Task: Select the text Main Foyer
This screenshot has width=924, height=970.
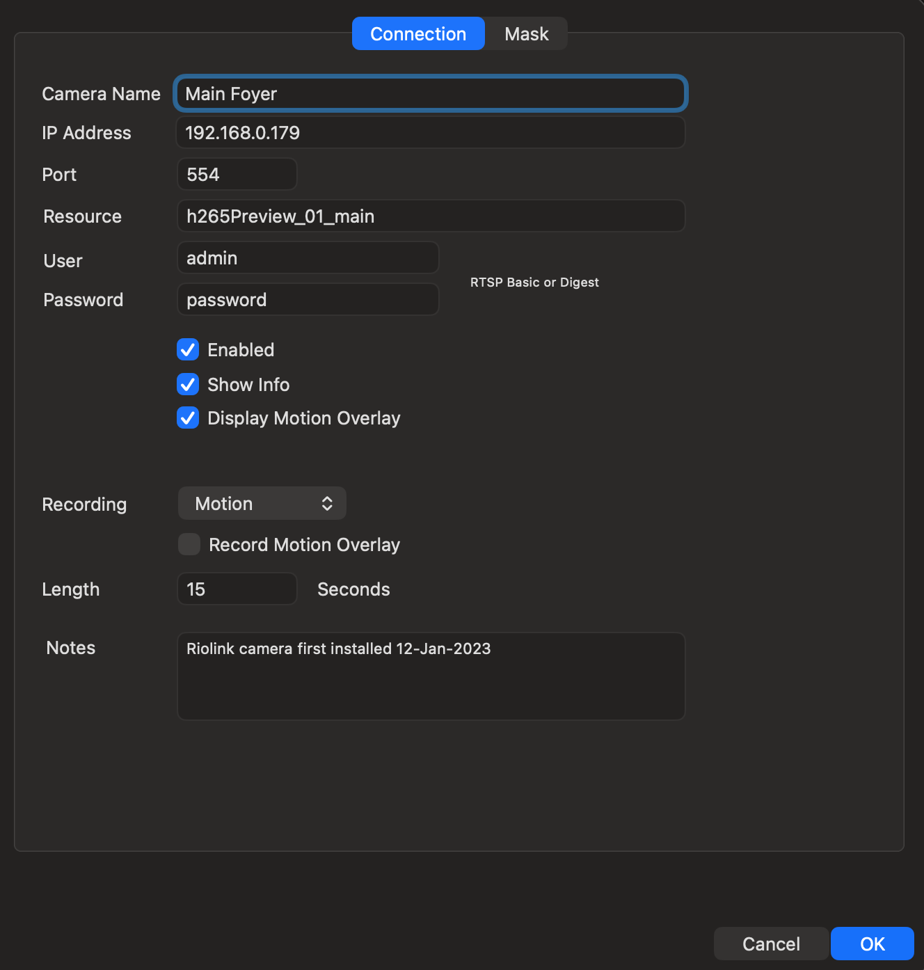Action: pos(231,93)
